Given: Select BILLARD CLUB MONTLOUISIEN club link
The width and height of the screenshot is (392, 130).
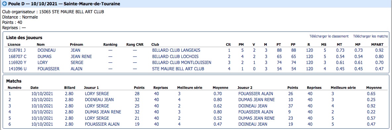Looking at the screenshot, I should (x=182, y=62).
